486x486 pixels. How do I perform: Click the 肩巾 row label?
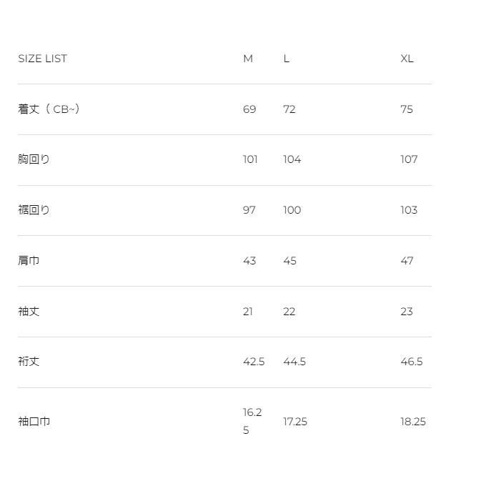click(29, 261)
